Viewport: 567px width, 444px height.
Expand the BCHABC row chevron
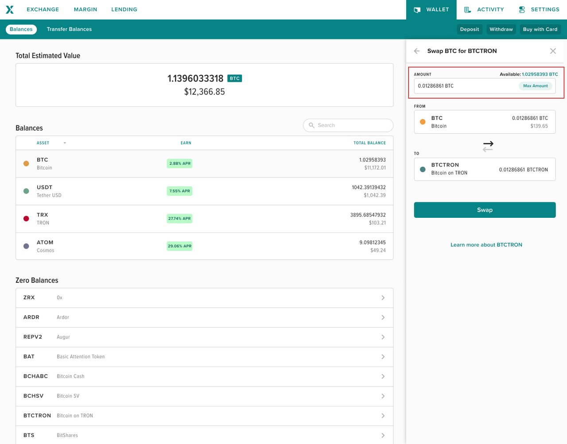click(383, 376)
